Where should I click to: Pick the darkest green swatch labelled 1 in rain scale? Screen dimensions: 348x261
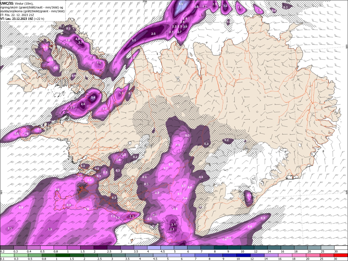click(63, 255)
